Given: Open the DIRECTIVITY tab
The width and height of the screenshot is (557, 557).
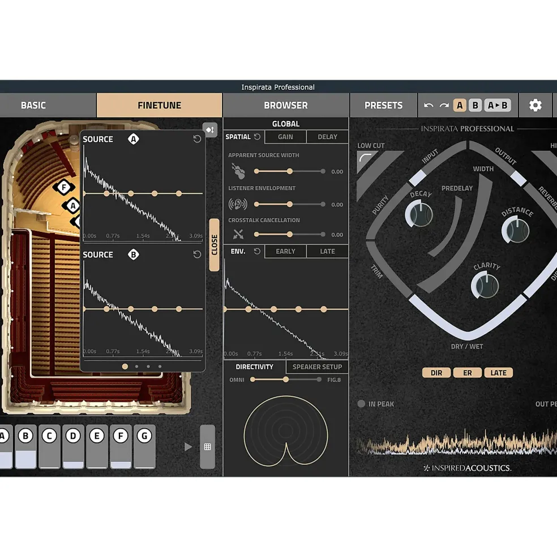Looking at the screenshot, I should [254, 367].
